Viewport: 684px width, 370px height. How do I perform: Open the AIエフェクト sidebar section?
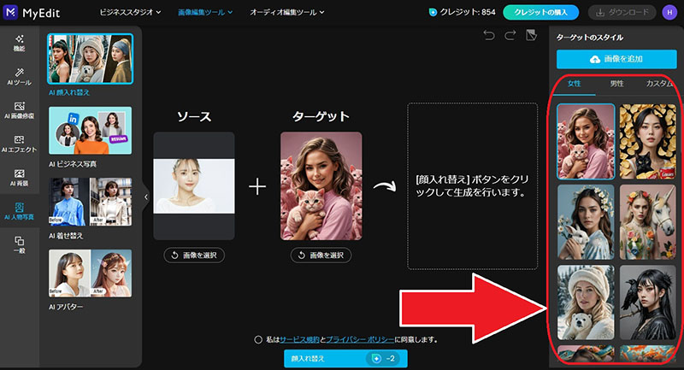coord(19,144)
